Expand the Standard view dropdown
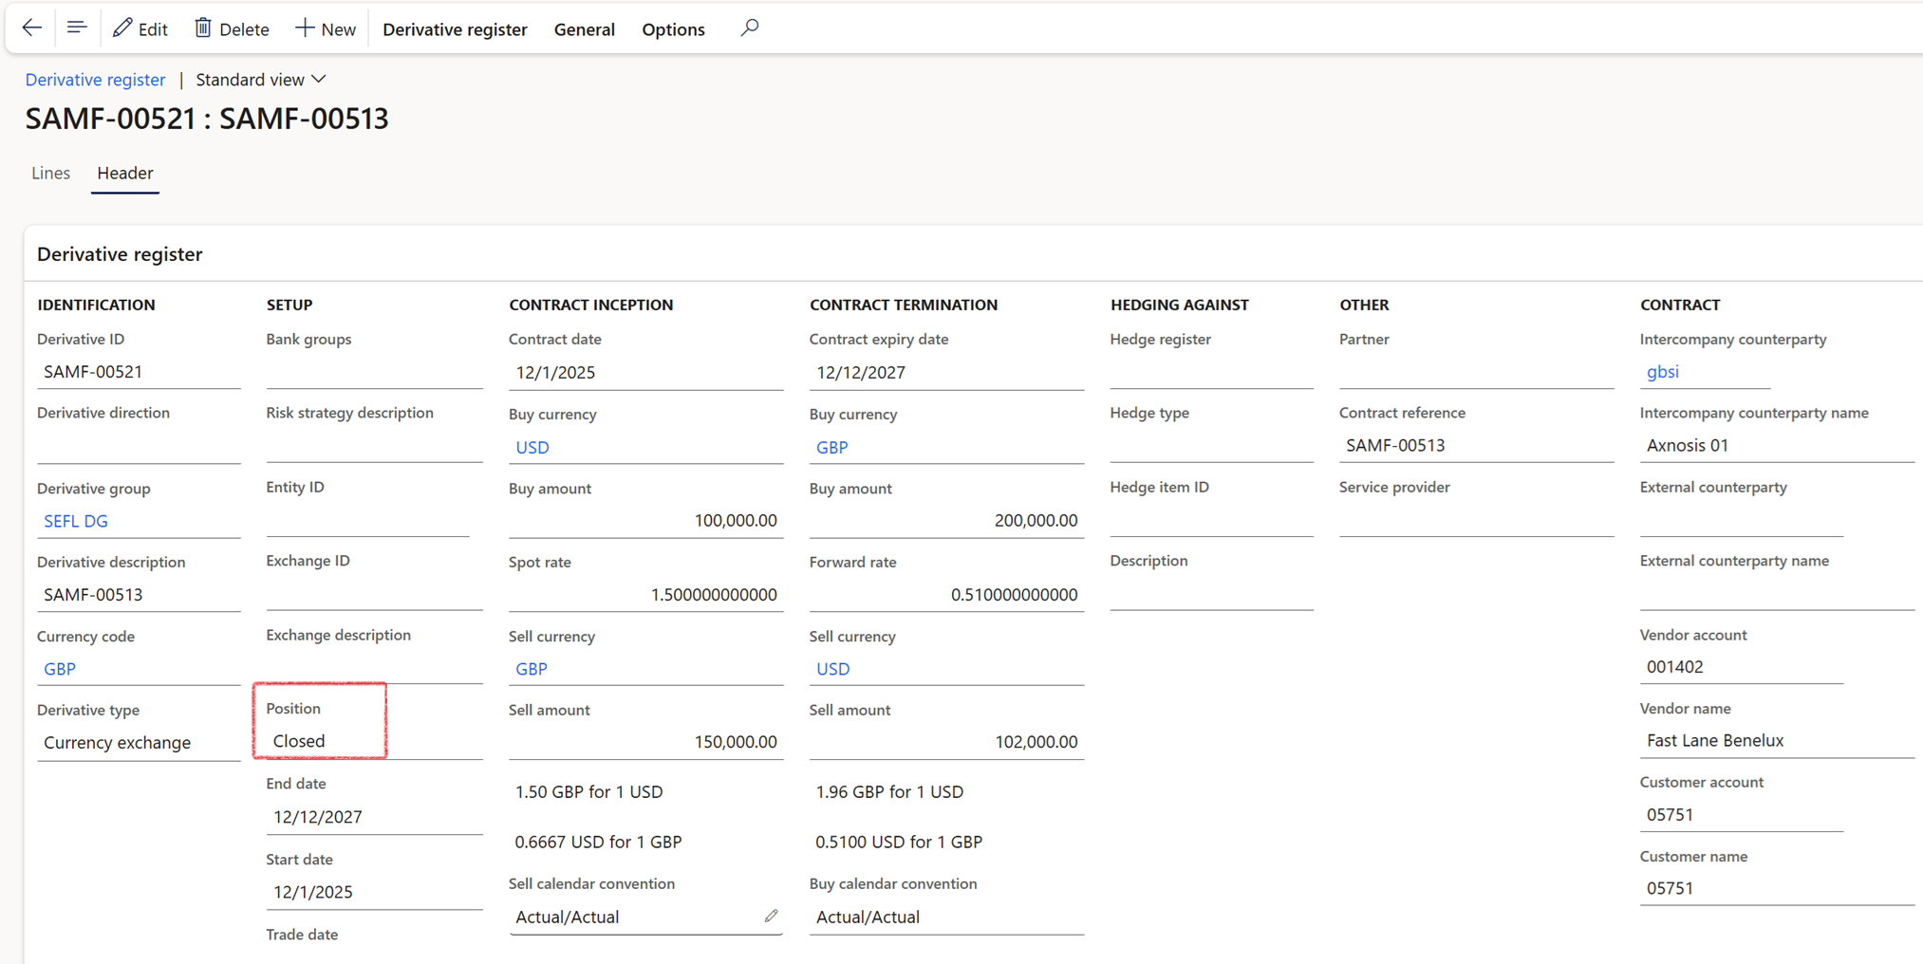The image size is (1923, 964). (261, 80)
